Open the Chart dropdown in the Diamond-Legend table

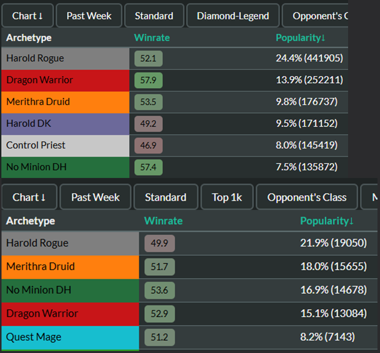[x=27, y=16]
